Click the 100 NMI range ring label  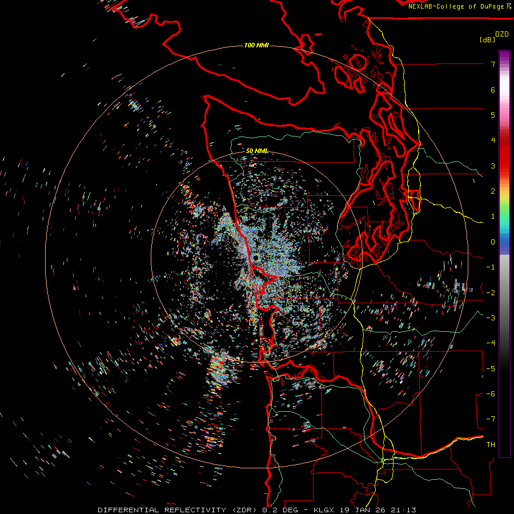point(256,45)
